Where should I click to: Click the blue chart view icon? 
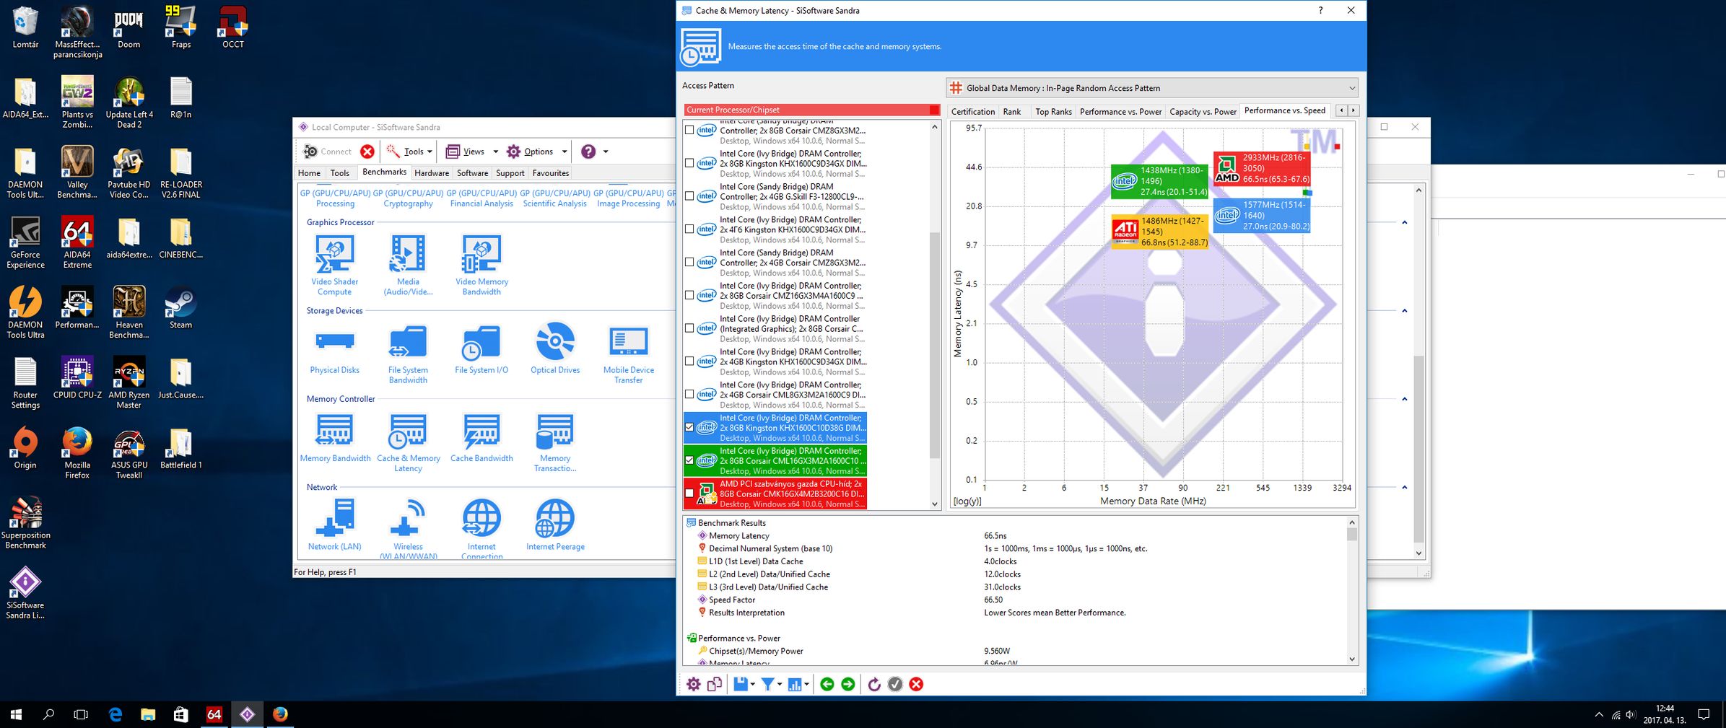click(x=794, y=684)
